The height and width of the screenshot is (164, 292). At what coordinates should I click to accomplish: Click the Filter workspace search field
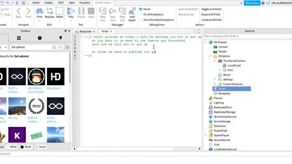(247, 36)
